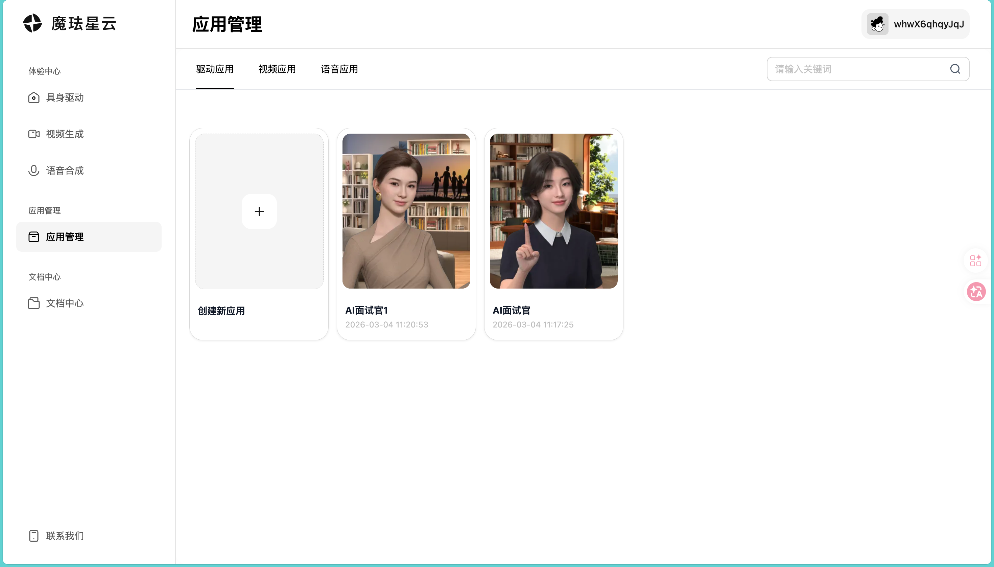Click the 创建新应用 label
This screenshot has height=567, width=994.
point(221,311)
